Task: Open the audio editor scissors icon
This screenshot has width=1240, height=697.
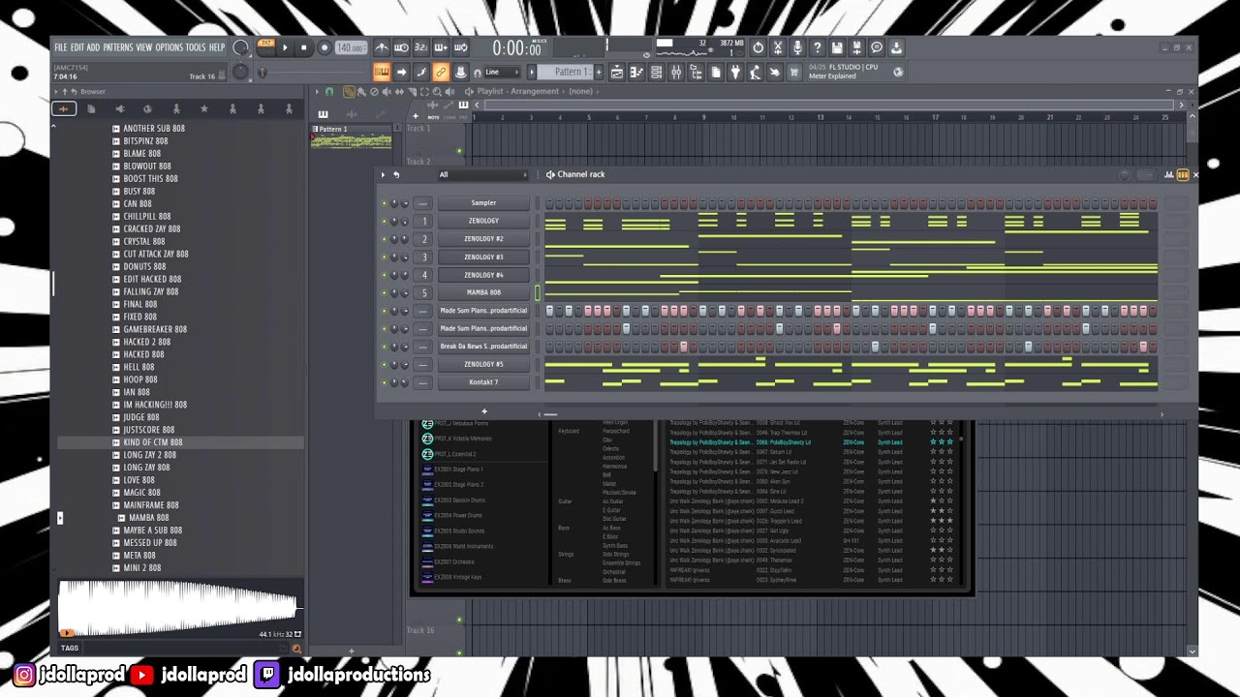Action: click(778, 47)
